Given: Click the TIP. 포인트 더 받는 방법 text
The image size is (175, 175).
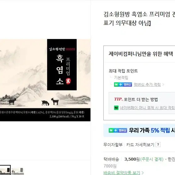Looking at the screenshot, I should [x=136, y=99].
